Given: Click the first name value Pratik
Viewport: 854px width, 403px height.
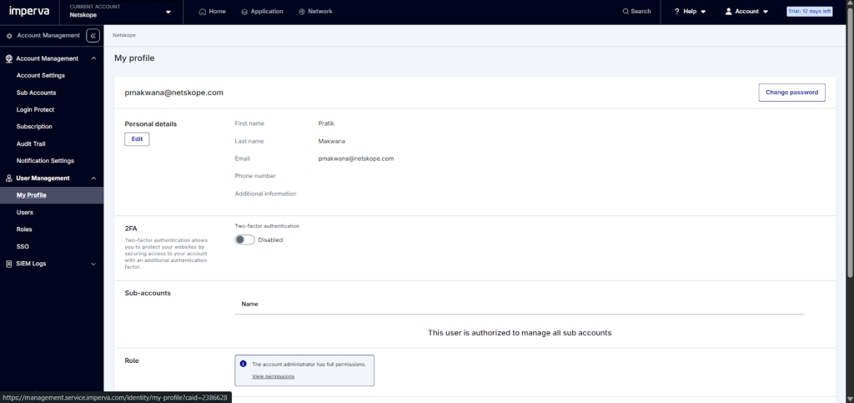Looking at the screenshot, I should [326, 123].
